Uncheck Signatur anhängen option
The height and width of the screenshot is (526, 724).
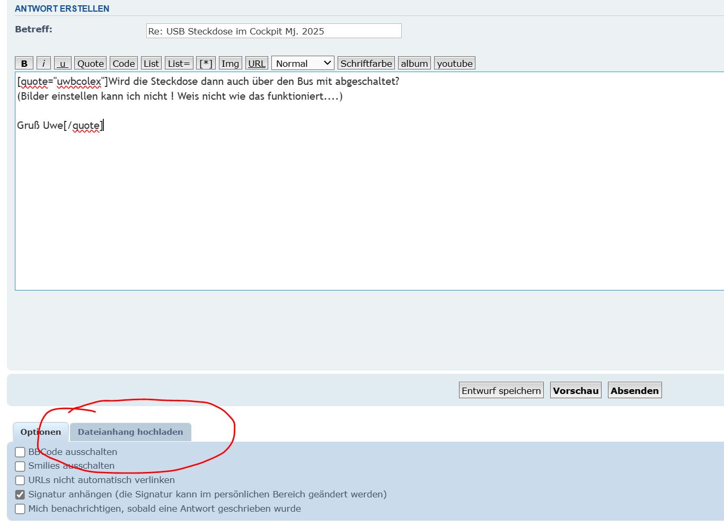click(x=20, y=495)
